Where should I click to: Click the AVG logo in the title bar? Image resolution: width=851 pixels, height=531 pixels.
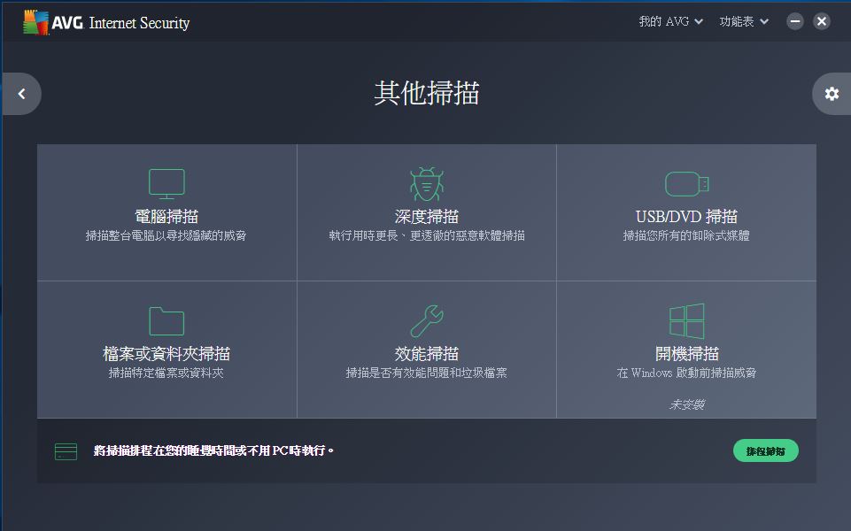pyautogui.click(x=53, y=22)
